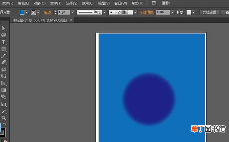Select the Column Graph tool
The height and width of the screenshot is (142, 229).
coord(3,104)
